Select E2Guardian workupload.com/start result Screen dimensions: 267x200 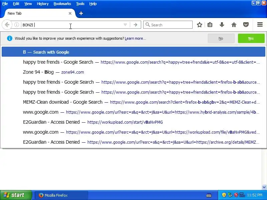(x=133, y=122)
